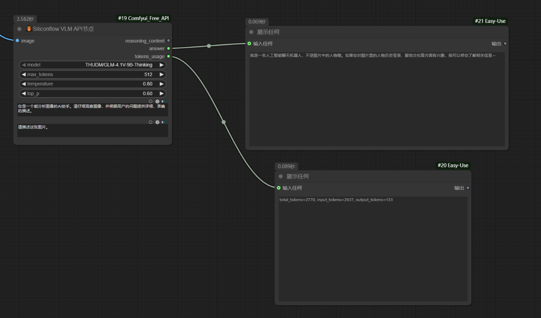Decrease temperature with the left arrow
Image resolution: width=541 pixels, height=318 pixels.
[24, 84]
